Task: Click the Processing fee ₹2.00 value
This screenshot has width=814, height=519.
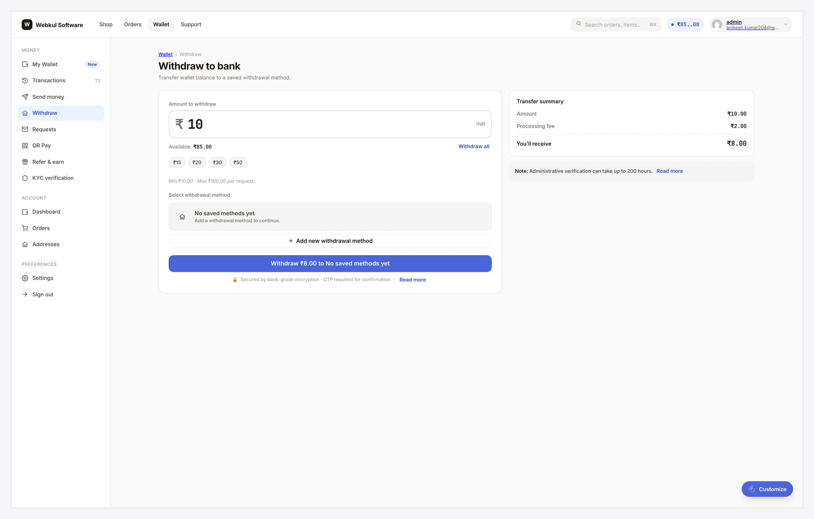Action: tap(738, 126)
